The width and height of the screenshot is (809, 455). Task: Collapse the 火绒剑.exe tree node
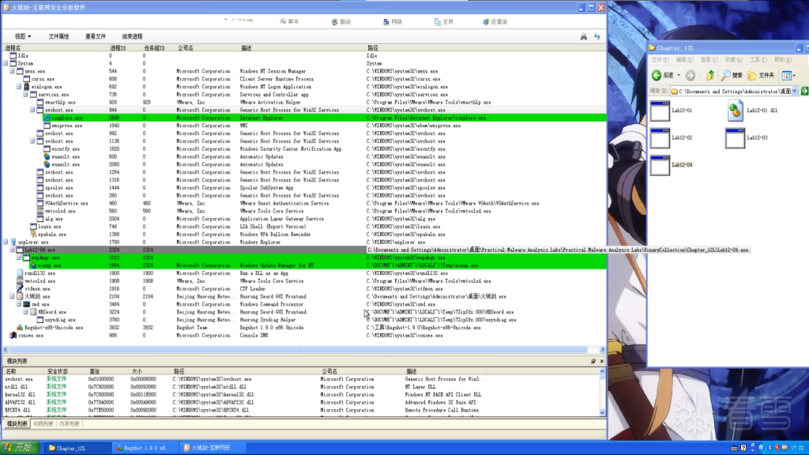coord(13,297)
